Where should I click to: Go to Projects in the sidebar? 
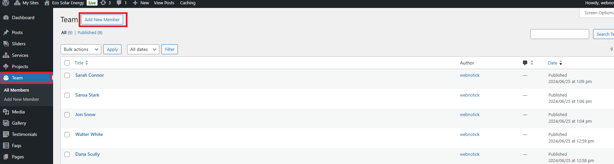[x=20, y=66]
